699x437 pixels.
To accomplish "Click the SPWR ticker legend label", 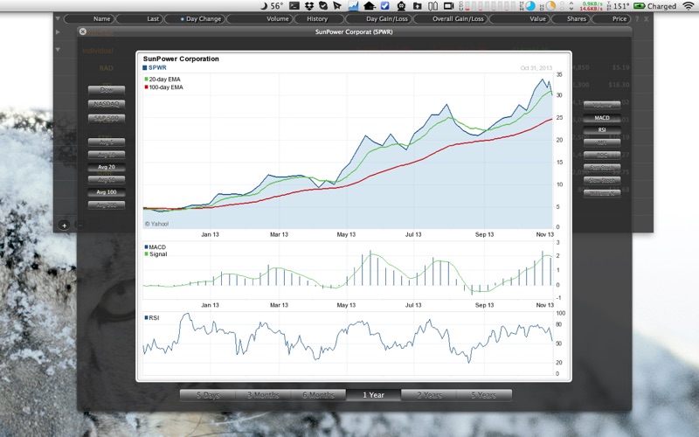I will (155, 68).
